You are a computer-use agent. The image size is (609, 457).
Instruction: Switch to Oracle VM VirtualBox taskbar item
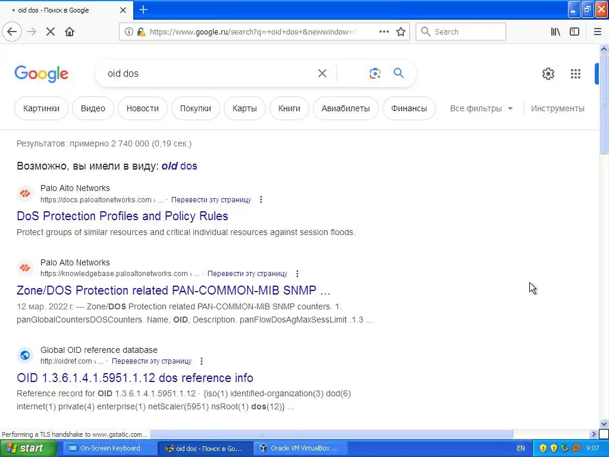299,448
